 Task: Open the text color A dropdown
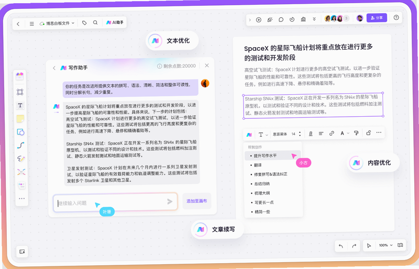345,133
